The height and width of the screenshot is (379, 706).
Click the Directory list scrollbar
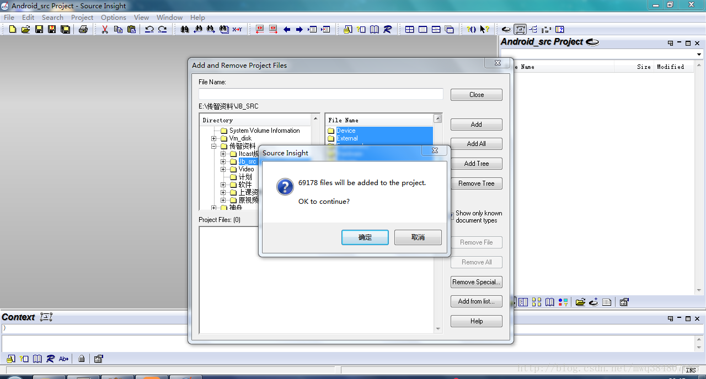316,162
